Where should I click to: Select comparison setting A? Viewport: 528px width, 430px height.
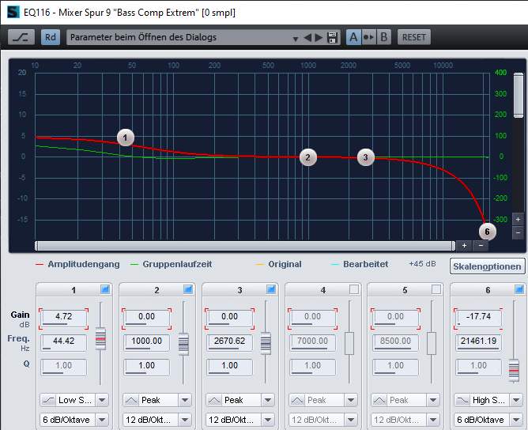(353, 37)
